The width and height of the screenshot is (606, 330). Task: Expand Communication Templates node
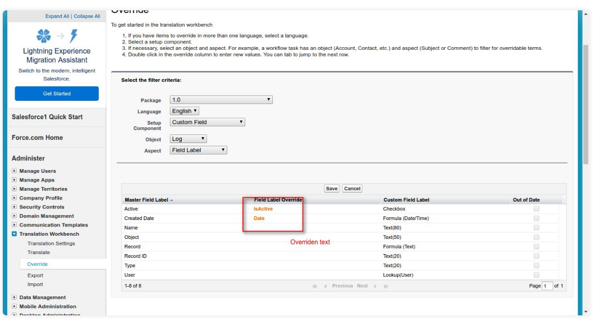click(x=14, y=225)
